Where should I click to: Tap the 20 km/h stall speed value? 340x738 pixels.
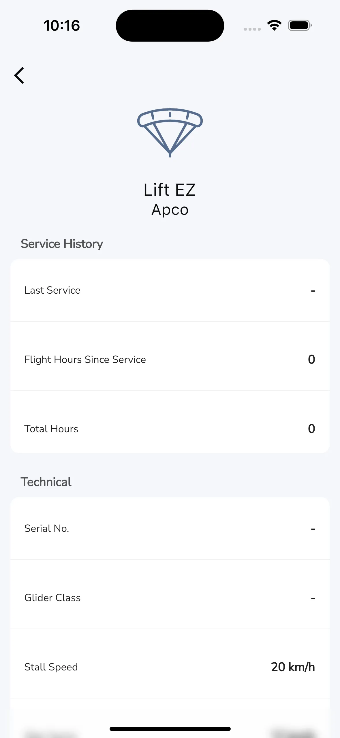pos(293,667)
